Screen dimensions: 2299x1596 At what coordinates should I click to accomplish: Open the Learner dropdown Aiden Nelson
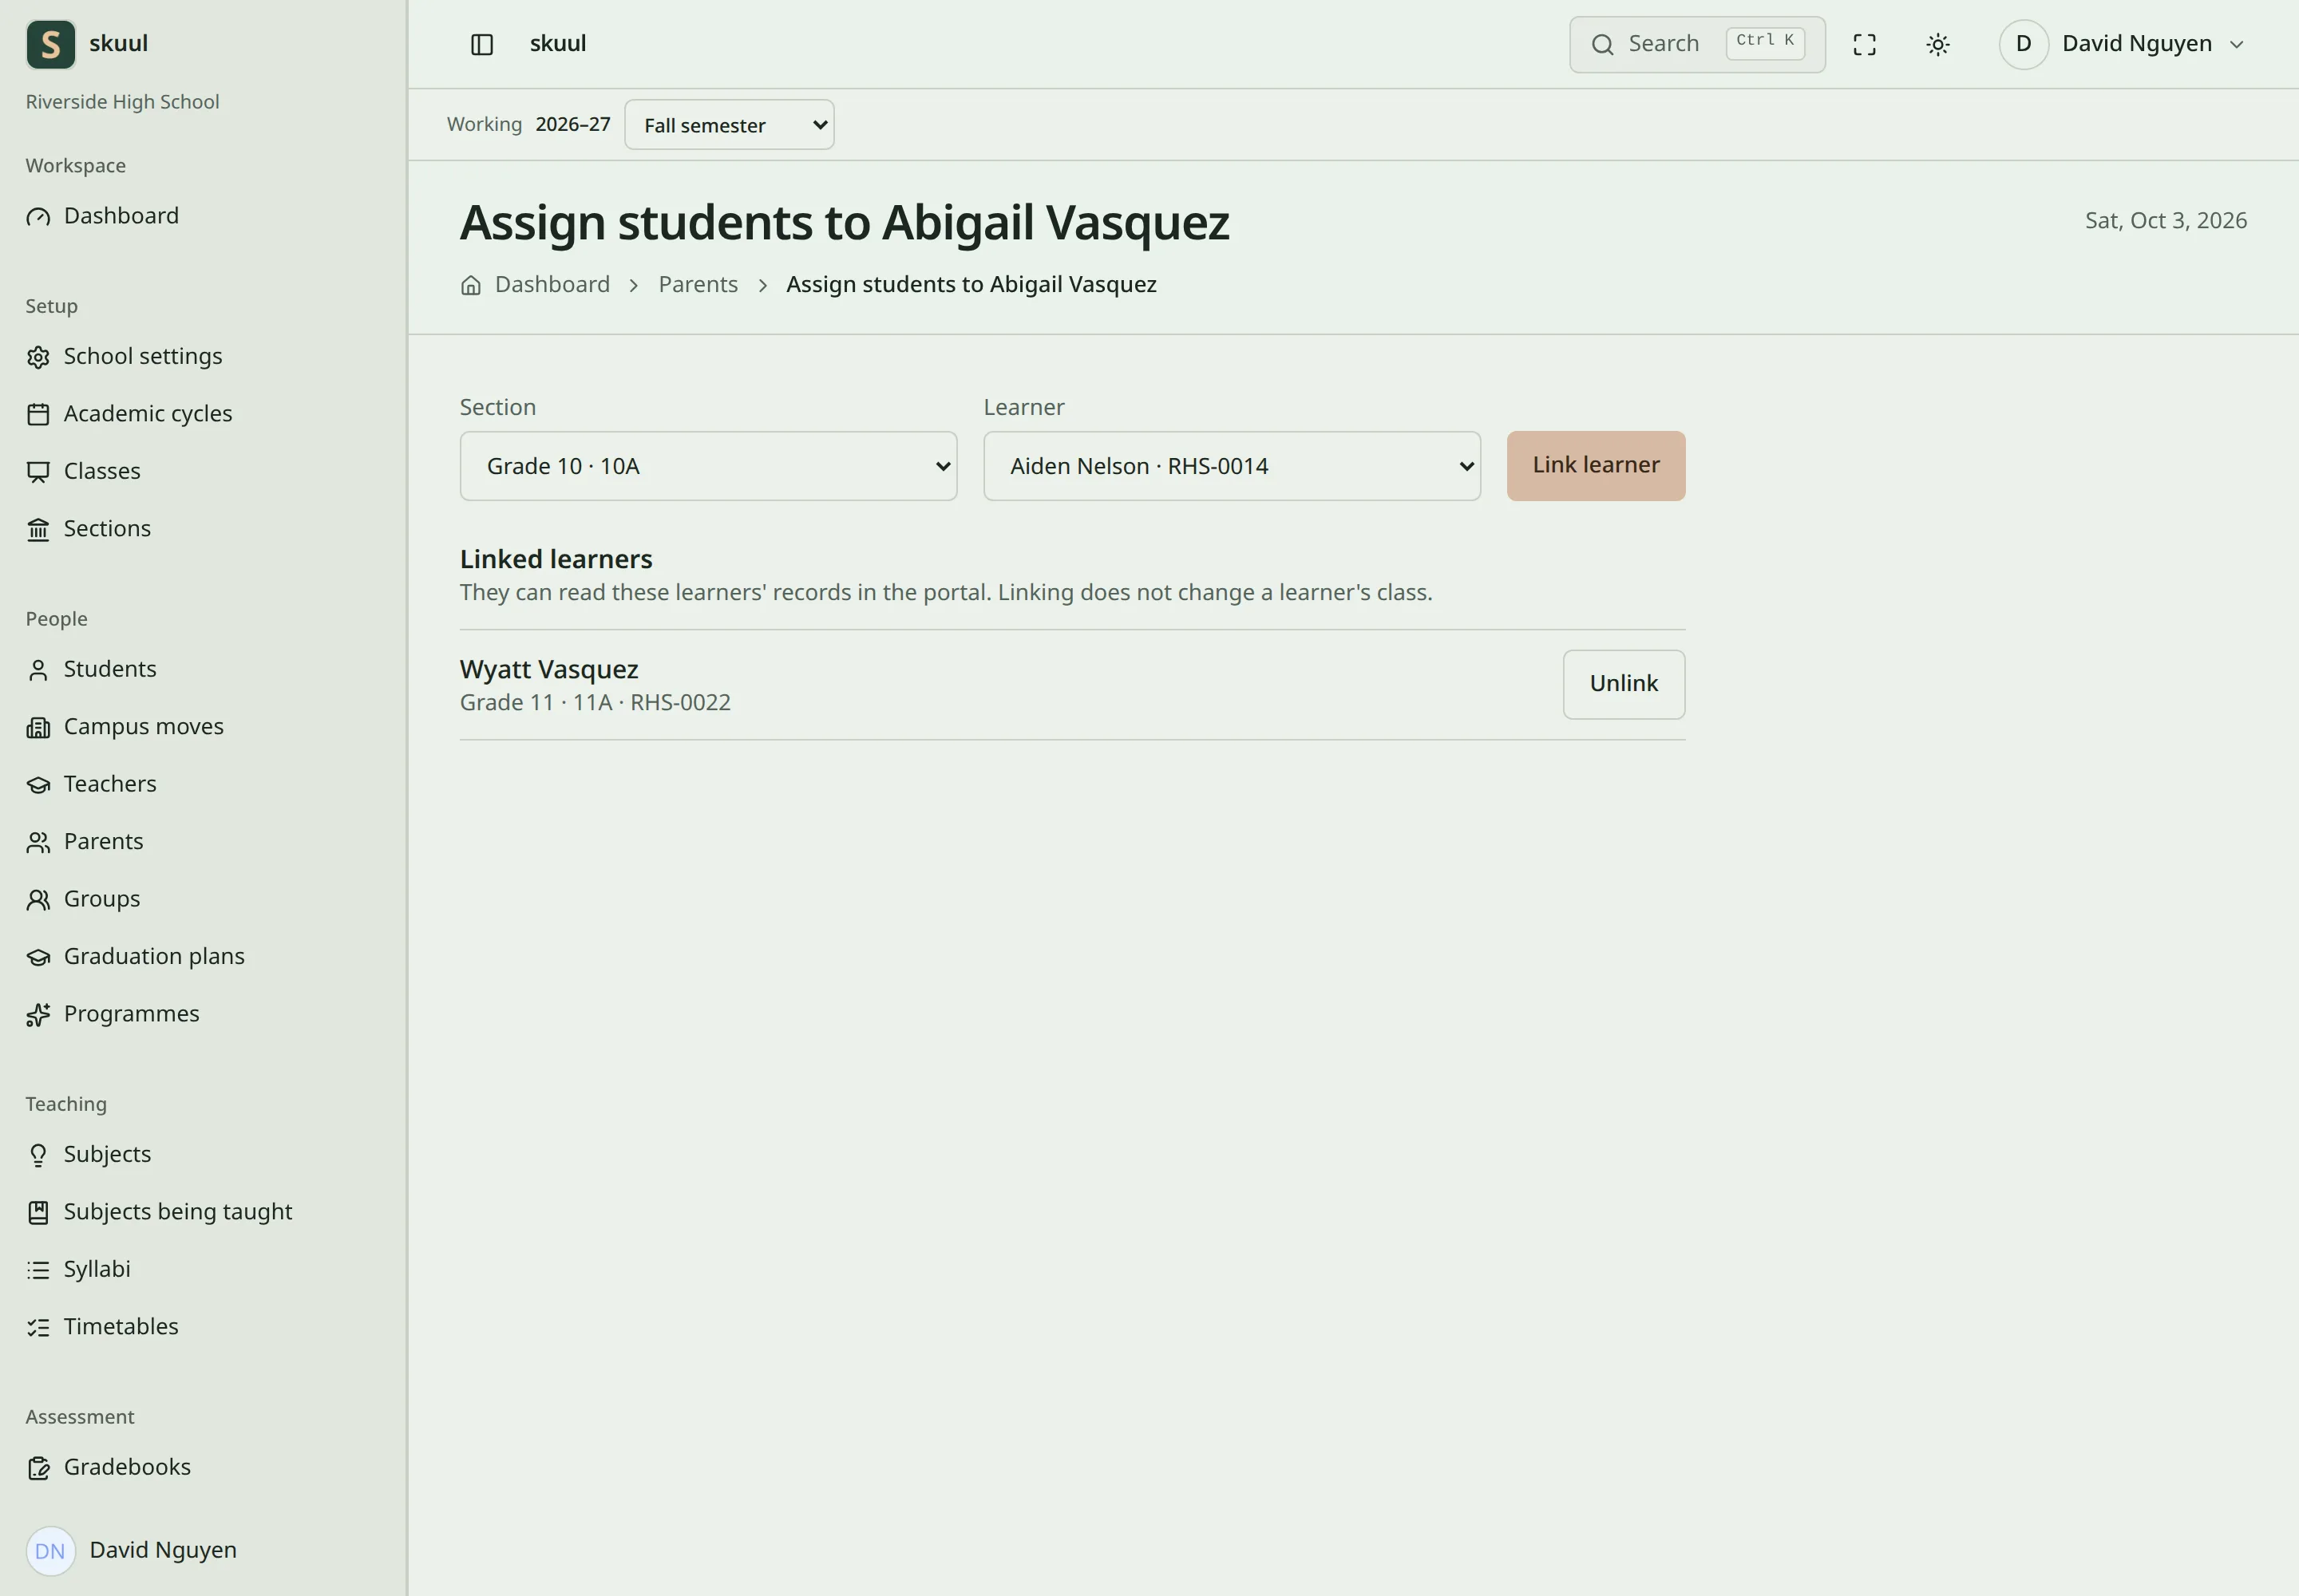[x=1232, y=466]
